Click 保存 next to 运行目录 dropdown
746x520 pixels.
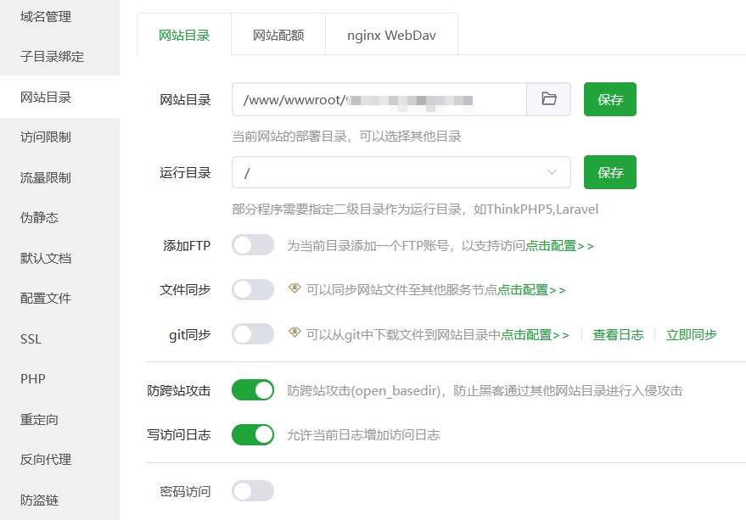coord(610,172)
